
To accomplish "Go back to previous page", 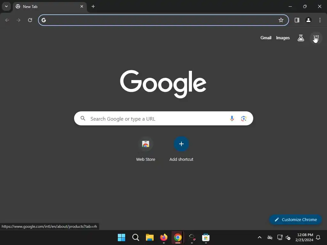I will point(7,20).
